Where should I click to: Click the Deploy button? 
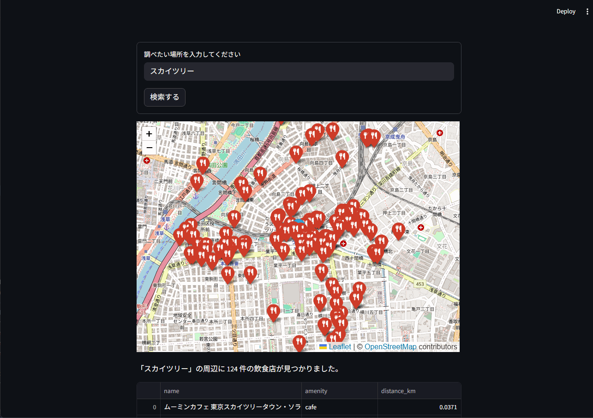click(x=566, y=12)
